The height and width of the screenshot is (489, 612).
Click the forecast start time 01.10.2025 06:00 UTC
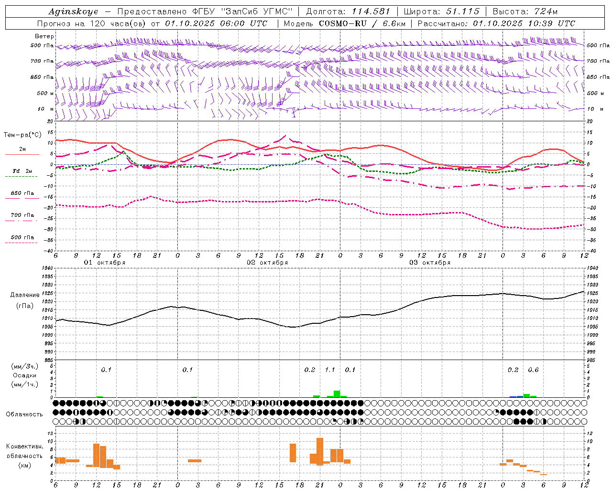tap(216, 23)
